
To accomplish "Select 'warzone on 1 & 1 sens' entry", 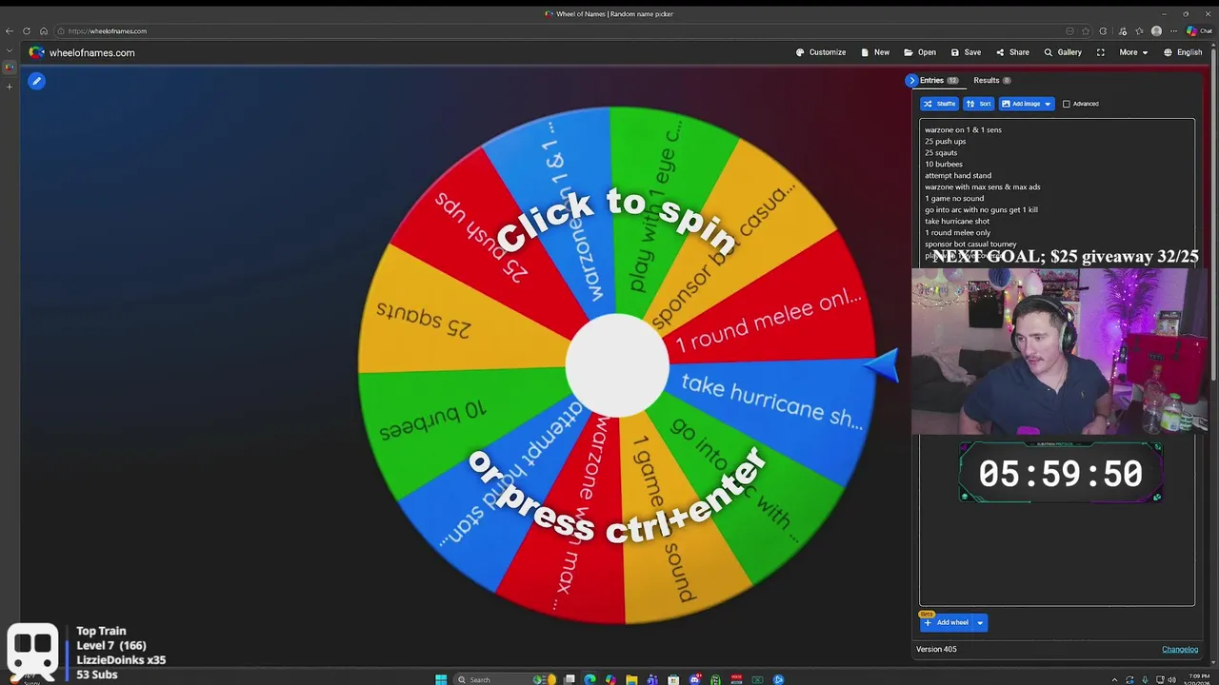I will (x=963, y=129).
